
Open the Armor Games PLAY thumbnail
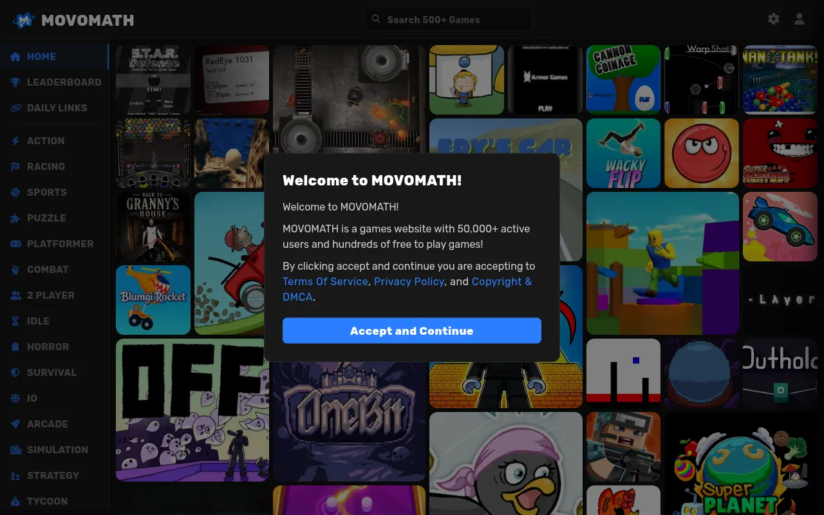tap(545, 80)
